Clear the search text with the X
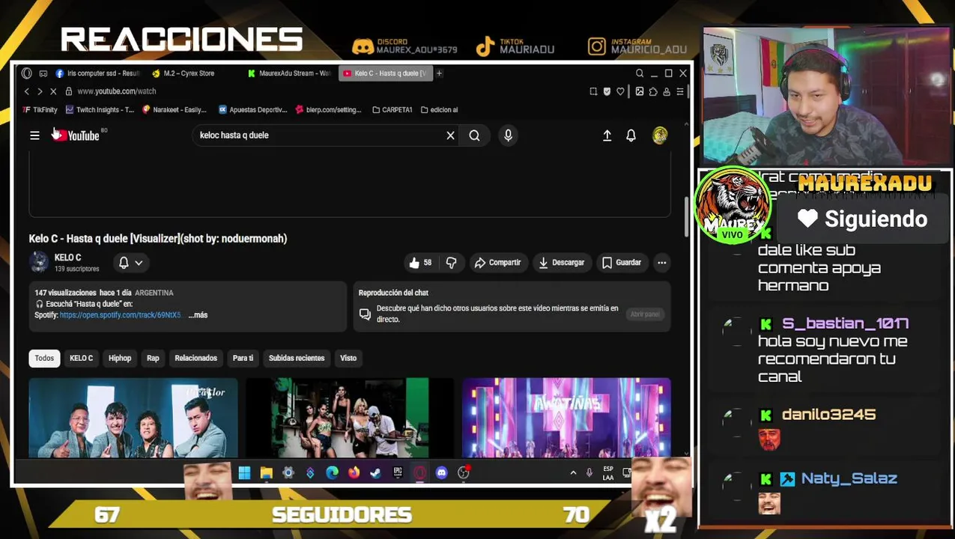 [450, 135]
